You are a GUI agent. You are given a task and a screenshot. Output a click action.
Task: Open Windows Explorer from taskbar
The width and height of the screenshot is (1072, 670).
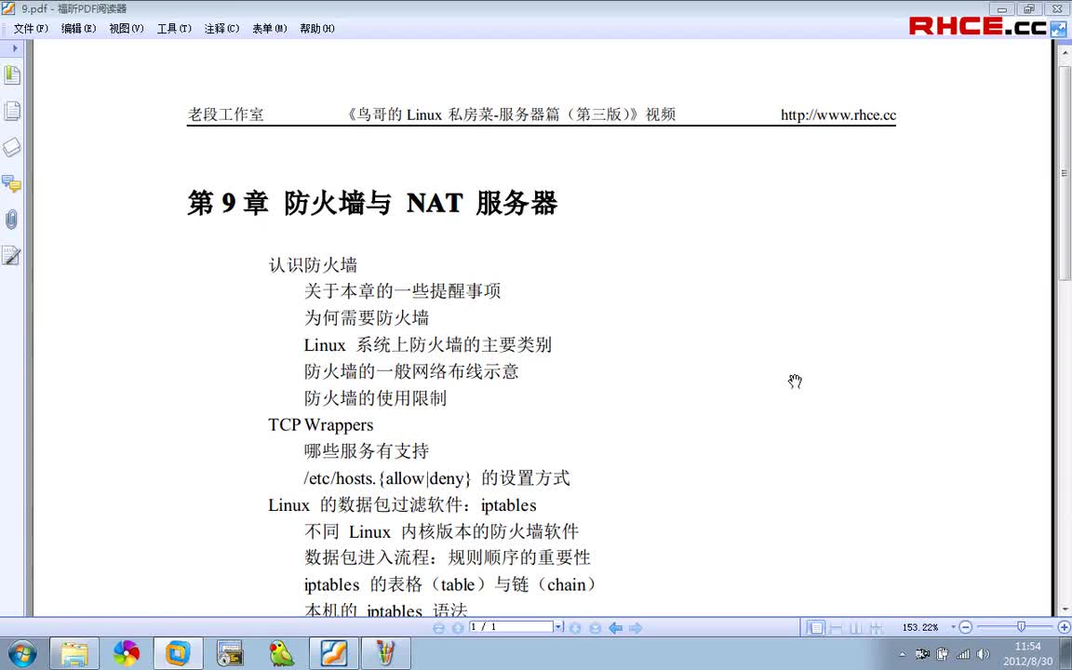(x=74, y=653)
